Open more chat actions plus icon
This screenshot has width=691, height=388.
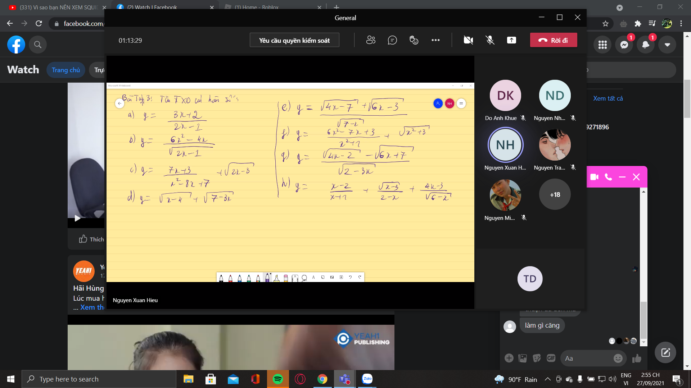click(509, 358)
